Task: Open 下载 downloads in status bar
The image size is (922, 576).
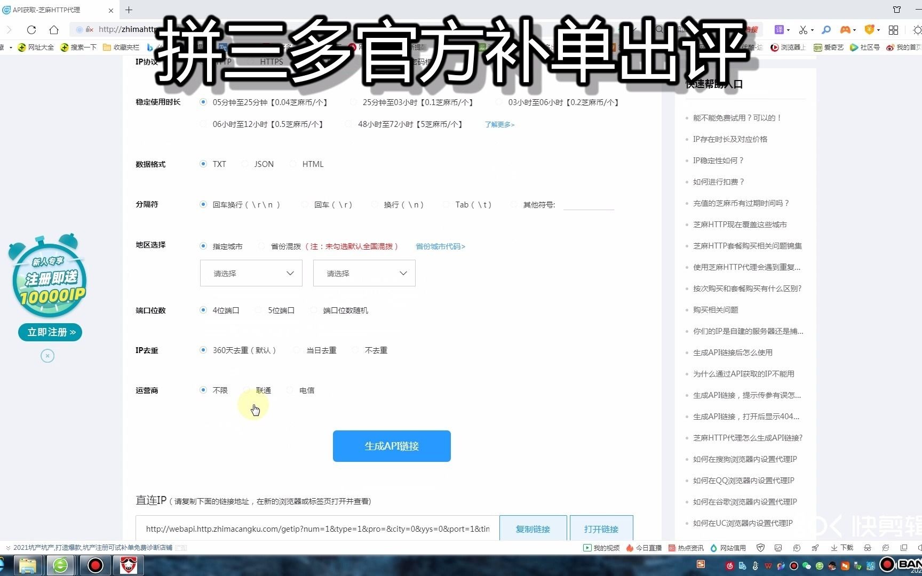Action: click(x=842, y=548)
